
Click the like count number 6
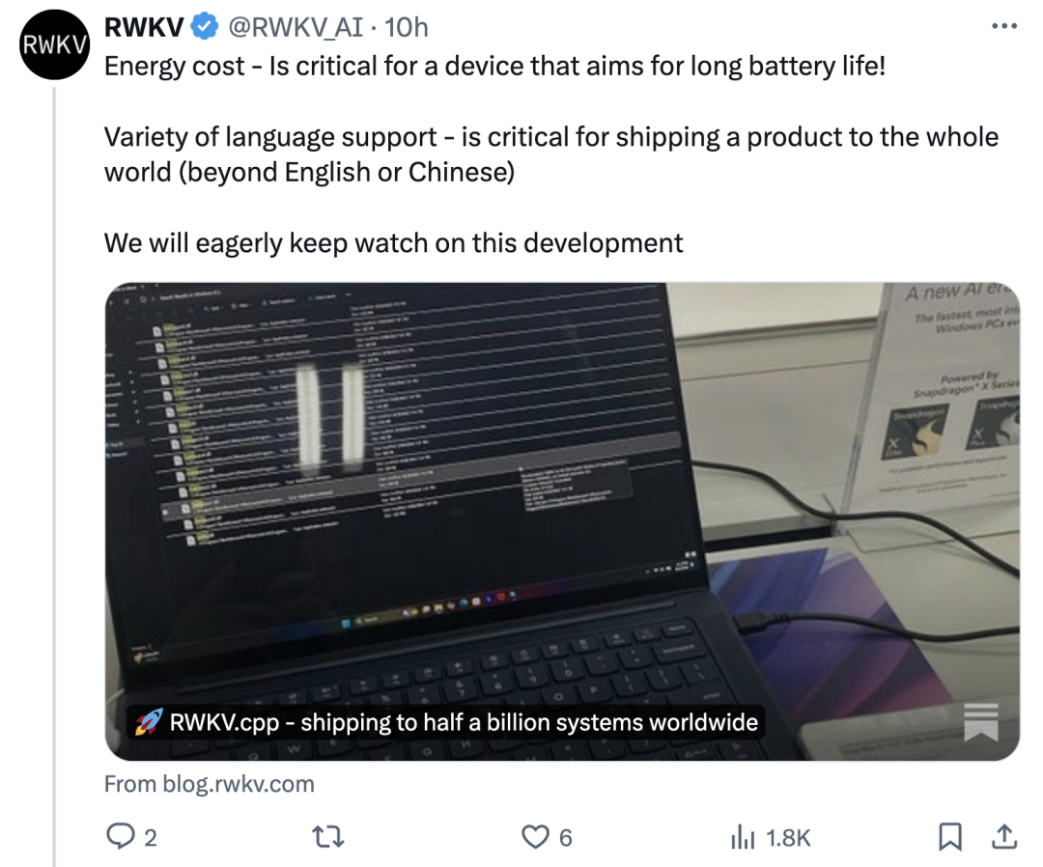565,838
